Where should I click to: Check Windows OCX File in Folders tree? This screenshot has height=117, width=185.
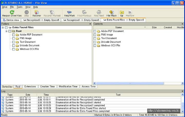click(14, 49)
